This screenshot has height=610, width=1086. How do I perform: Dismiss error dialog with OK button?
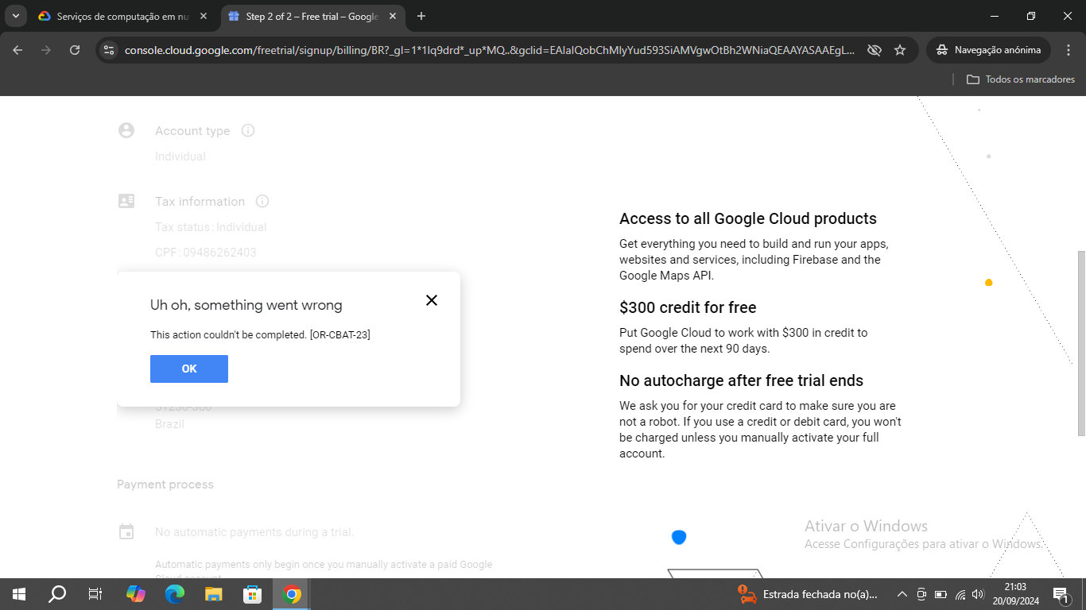pyautogui.click(x=189, y=369)
